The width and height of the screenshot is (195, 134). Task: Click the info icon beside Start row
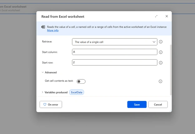(x=161, y=63)
